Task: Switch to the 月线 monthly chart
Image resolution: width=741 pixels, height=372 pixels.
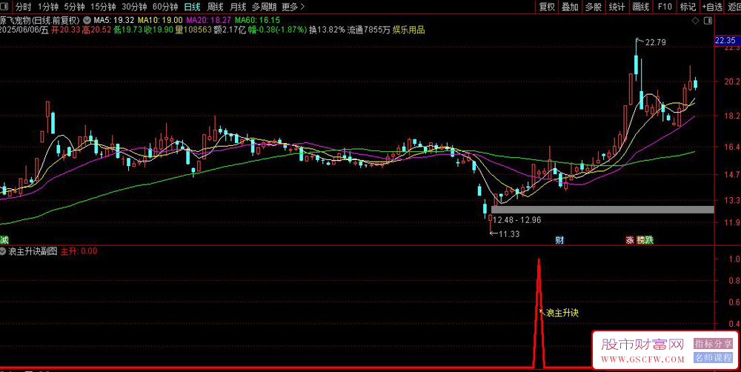Action: coord(238,7)
